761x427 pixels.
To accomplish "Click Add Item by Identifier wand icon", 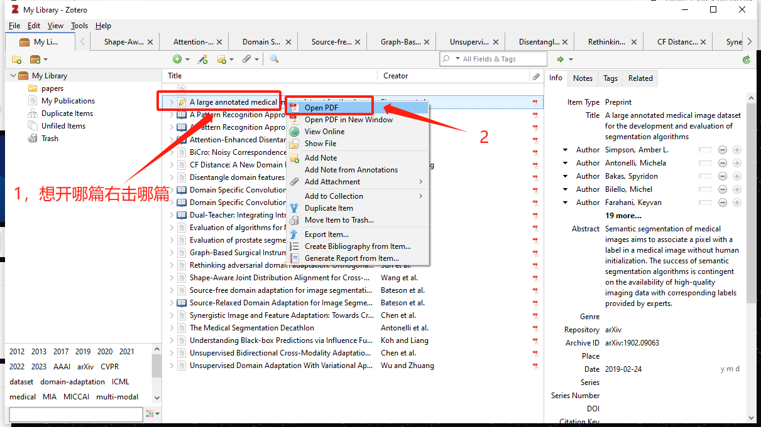I will (x=202, y=59).
